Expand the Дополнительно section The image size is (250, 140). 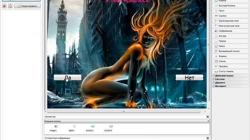[214, 76]
